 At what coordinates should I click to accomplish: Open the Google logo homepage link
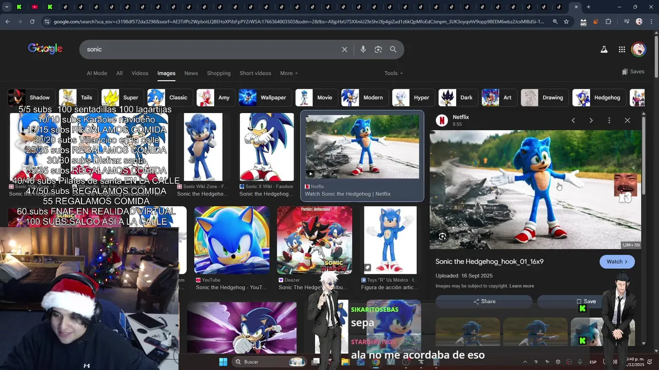pyautogui.click(x=45, y=49)
